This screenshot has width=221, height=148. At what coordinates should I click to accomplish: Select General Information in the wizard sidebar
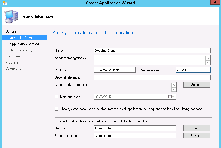[x=24, y=38]
